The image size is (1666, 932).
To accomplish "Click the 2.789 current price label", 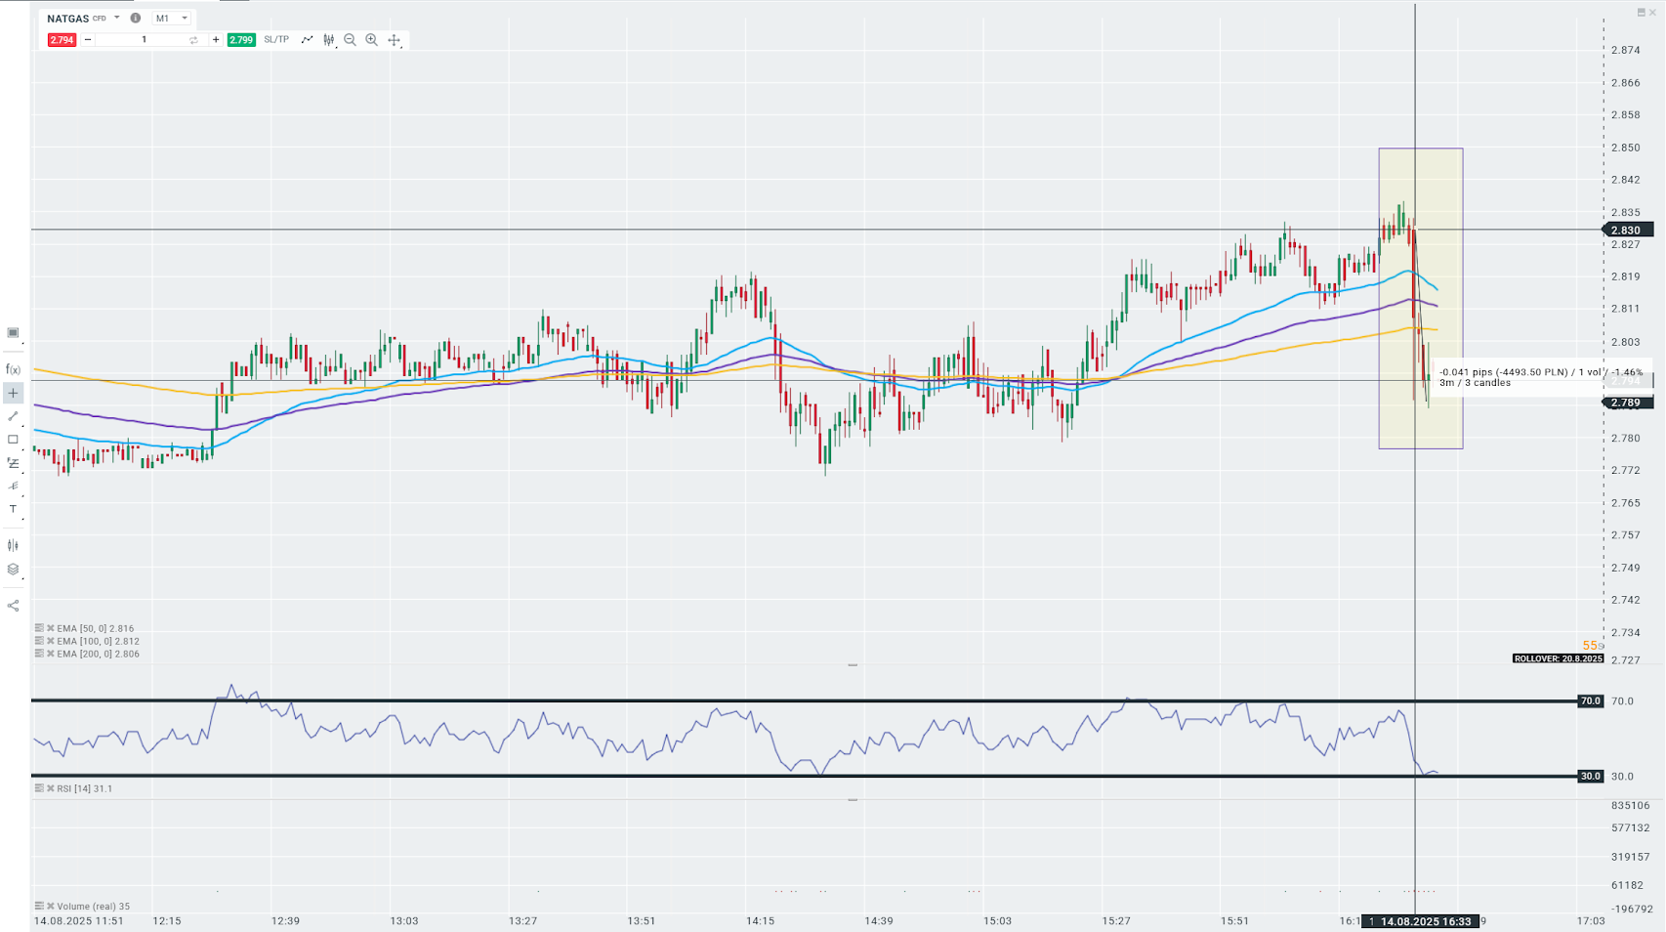I will click(1628, 402).
